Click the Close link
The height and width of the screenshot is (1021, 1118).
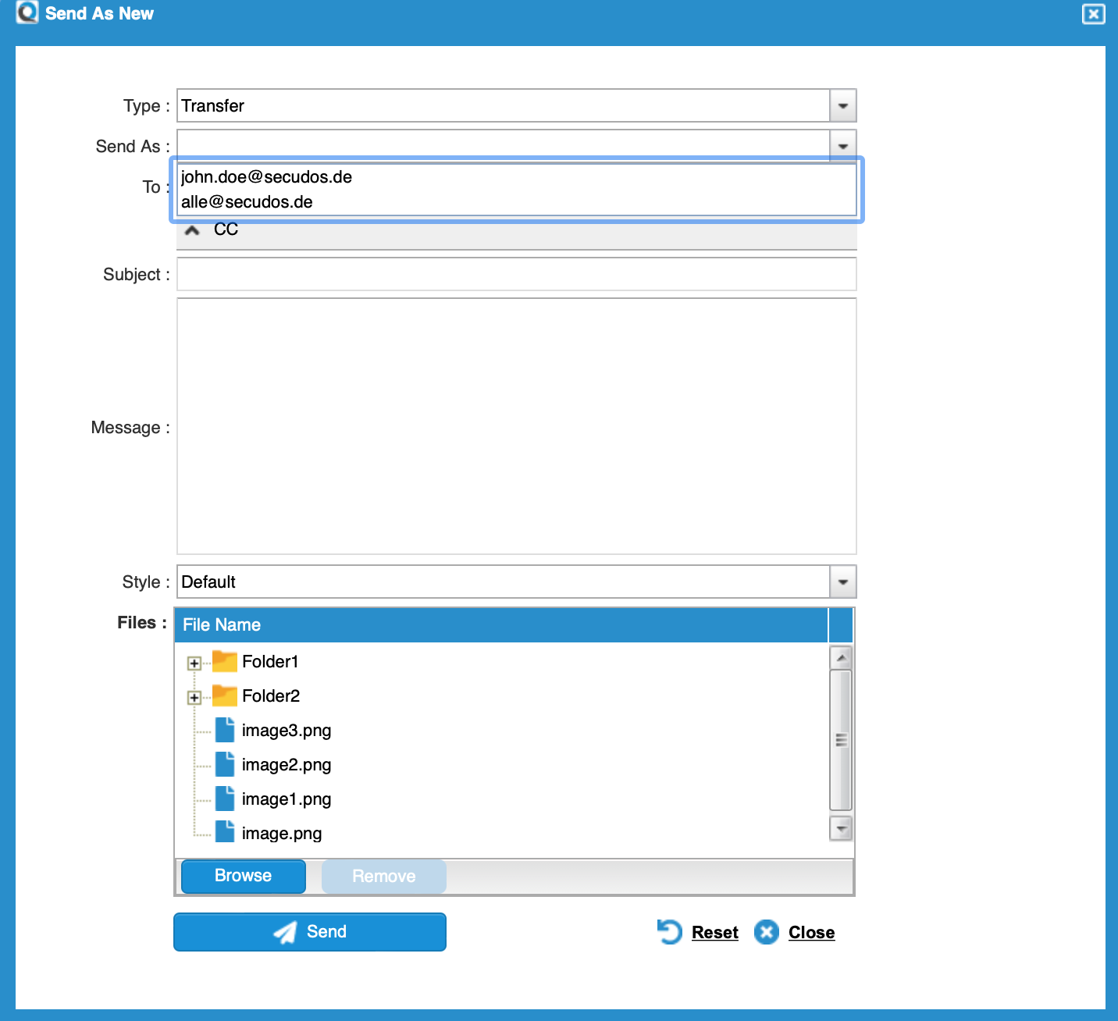point(811,932)
